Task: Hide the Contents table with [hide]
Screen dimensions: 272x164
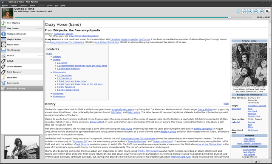Action: tap(49, 54)
